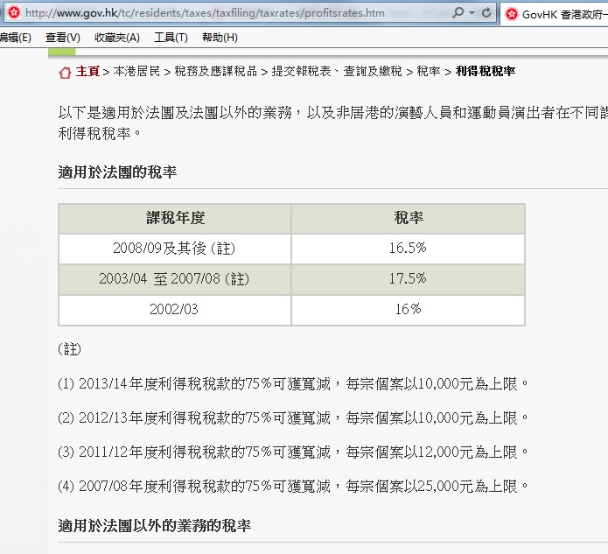Click the search magnifier icon in address bar
Viewport: 608px width, 554px height.
tap(458, 13)
